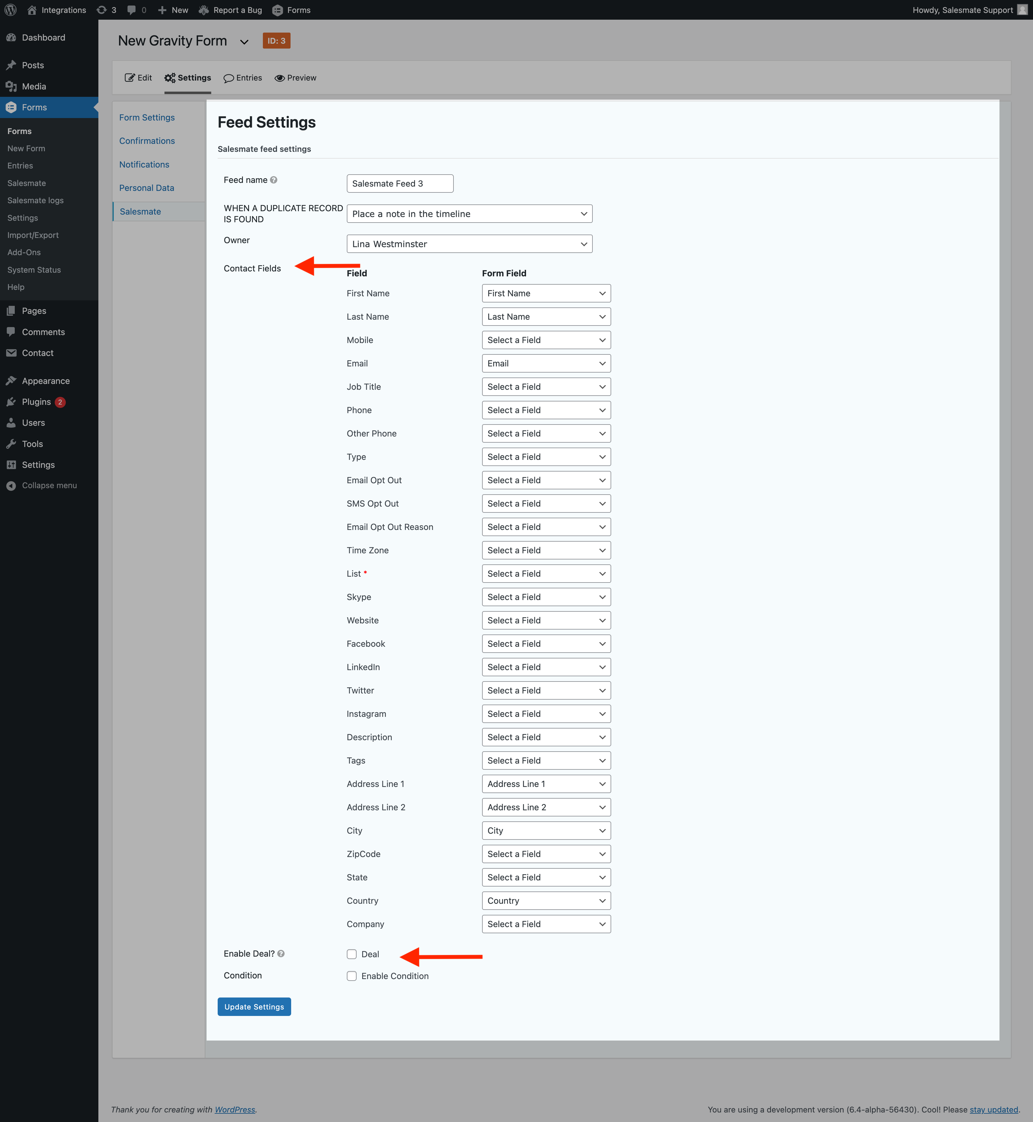Click the Update Settings button
Image resolution: width=1033 pixels, height=1122 pixels.
tap(254, 1006)
